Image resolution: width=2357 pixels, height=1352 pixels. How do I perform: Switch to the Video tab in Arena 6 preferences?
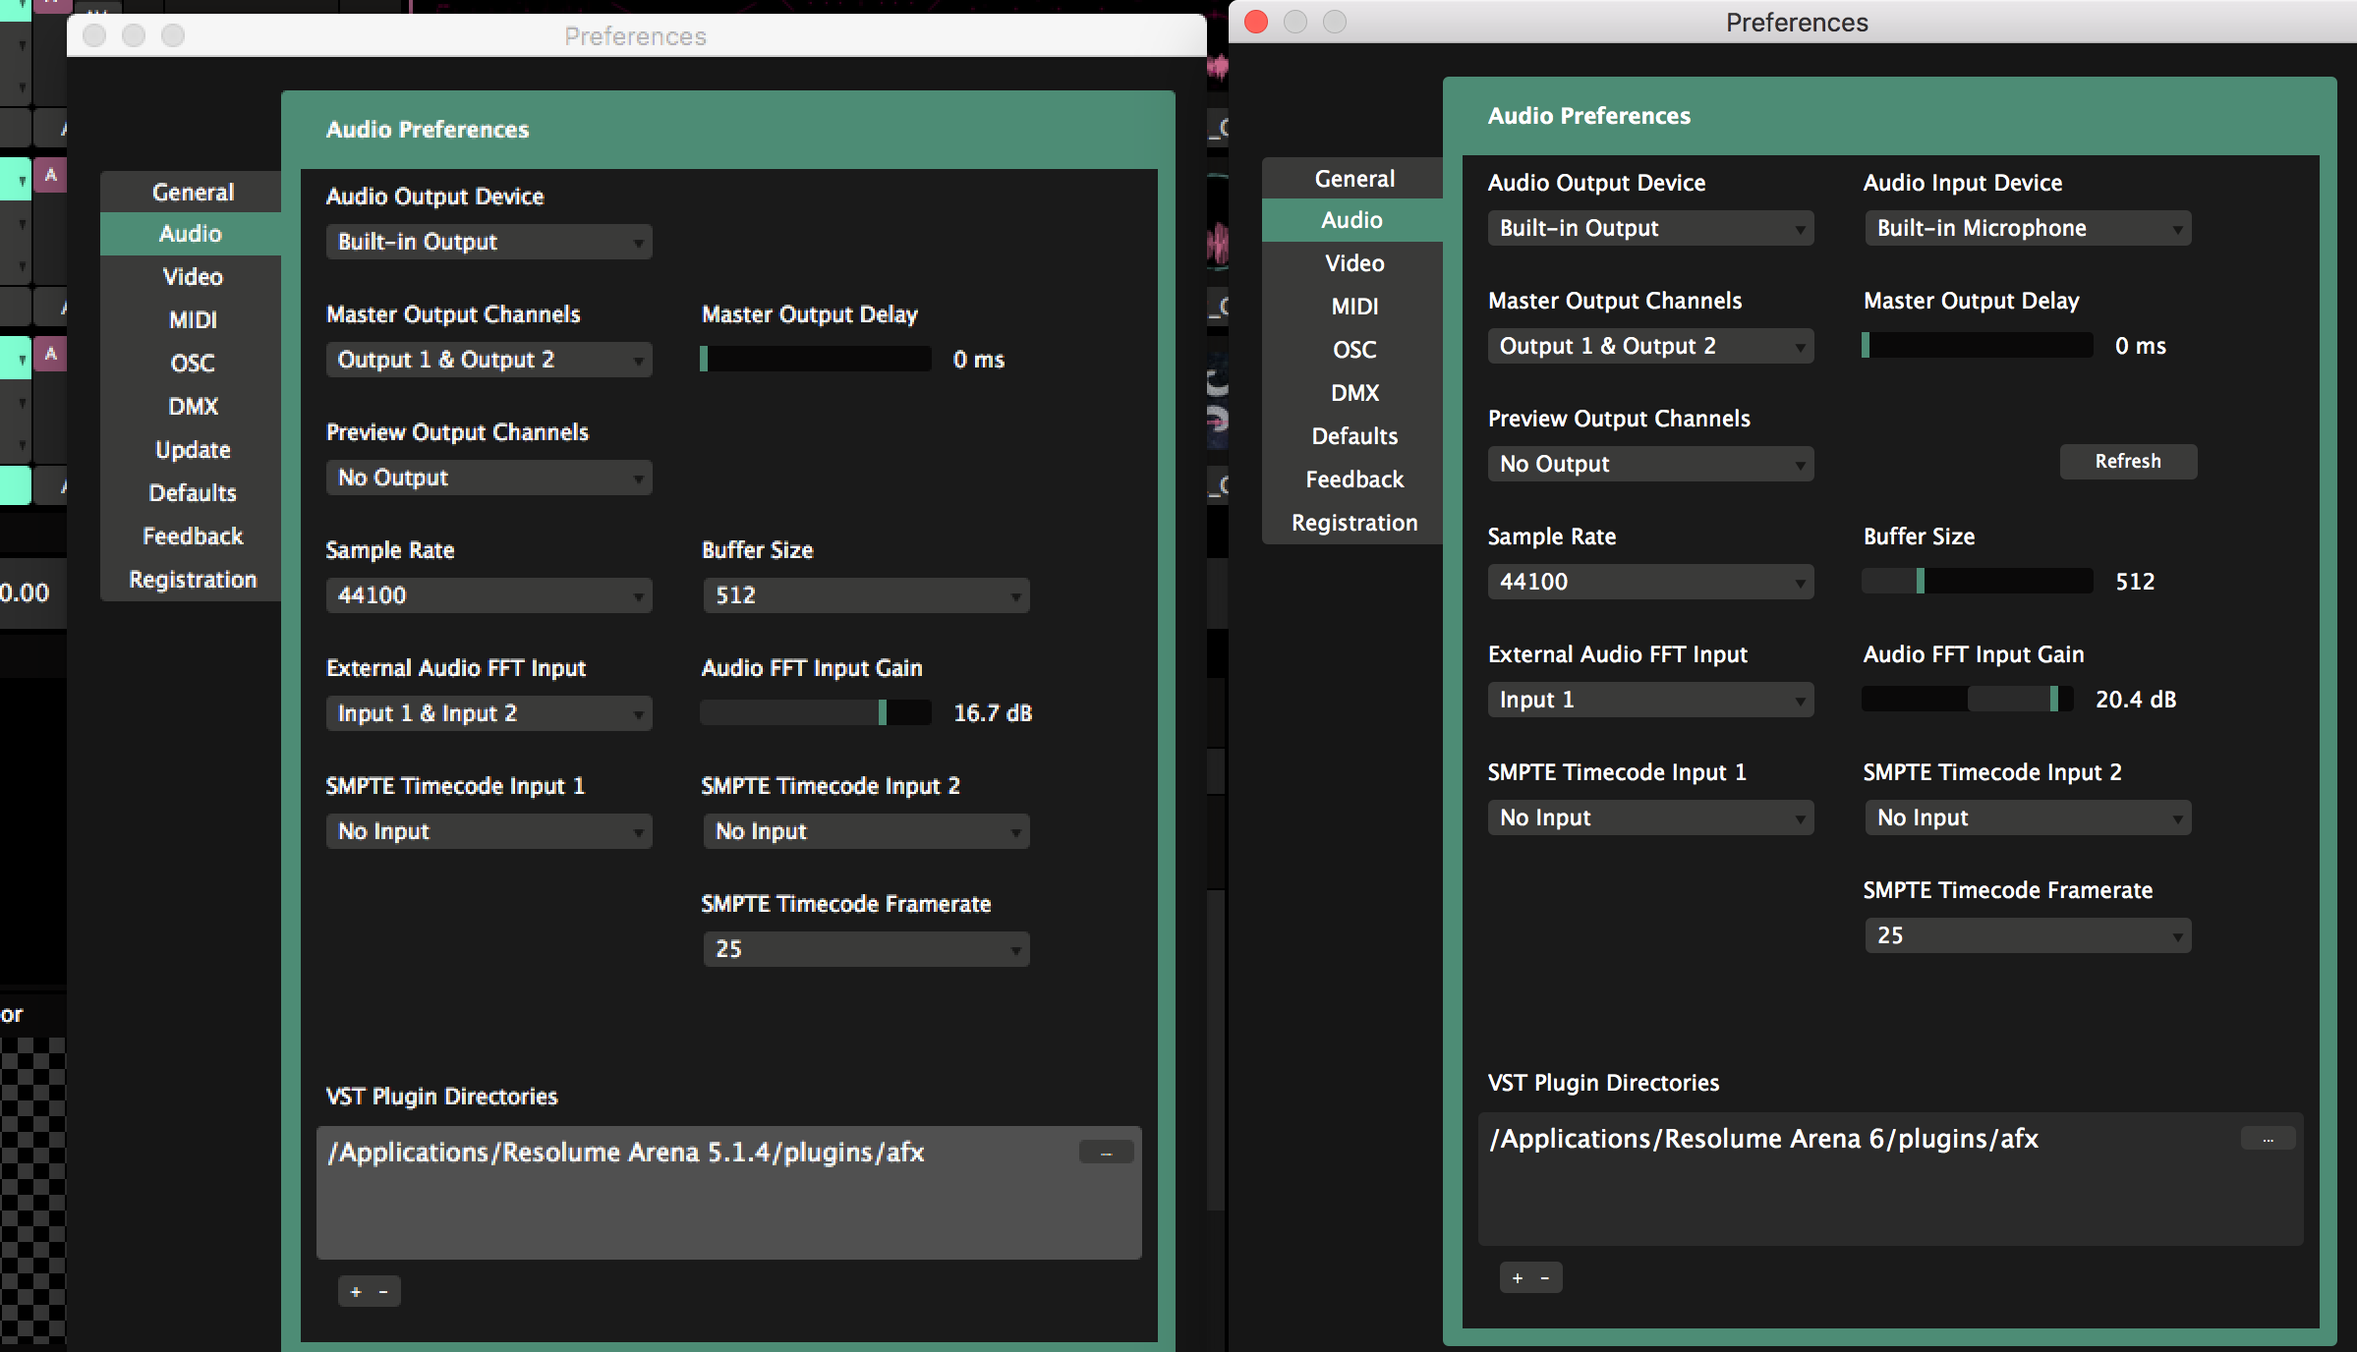tap(1353, 263)
